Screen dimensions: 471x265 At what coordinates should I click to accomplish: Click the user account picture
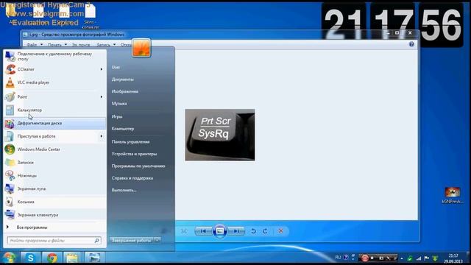141,47
